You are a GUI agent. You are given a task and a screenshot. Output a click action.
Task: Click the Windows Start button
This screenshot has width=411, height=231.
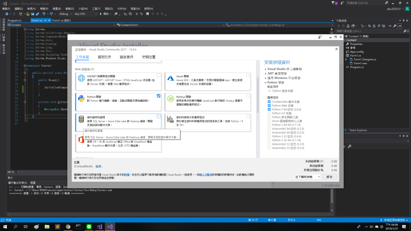click(x=5, y=227)
